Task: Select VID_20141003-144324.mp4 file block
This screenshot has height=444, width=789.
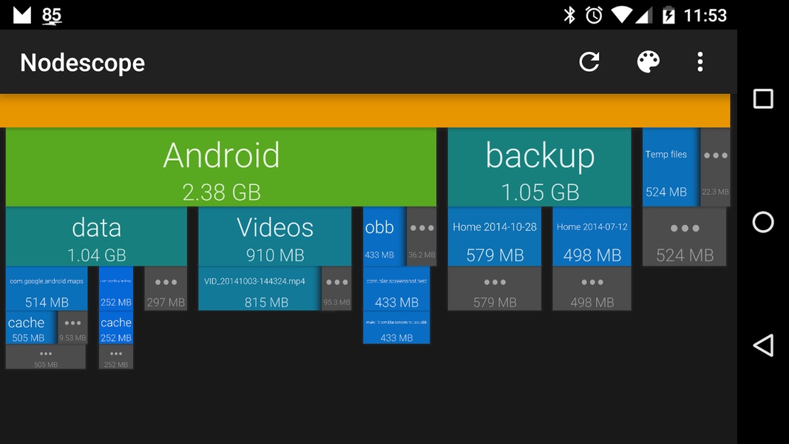Action: point(259,289)
